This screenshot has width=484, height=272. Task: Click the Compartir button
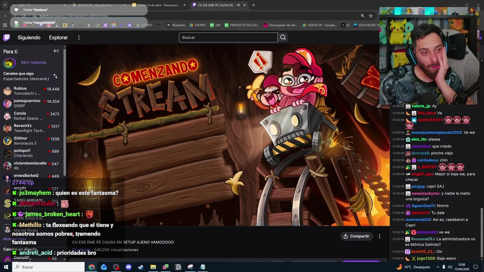tap(356, 236)
